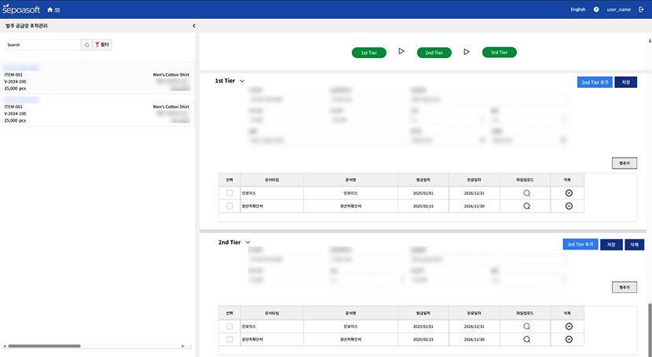Select the 3rd Tier step pill
Viewport: 652px width, 357px height.
[499, 52]
